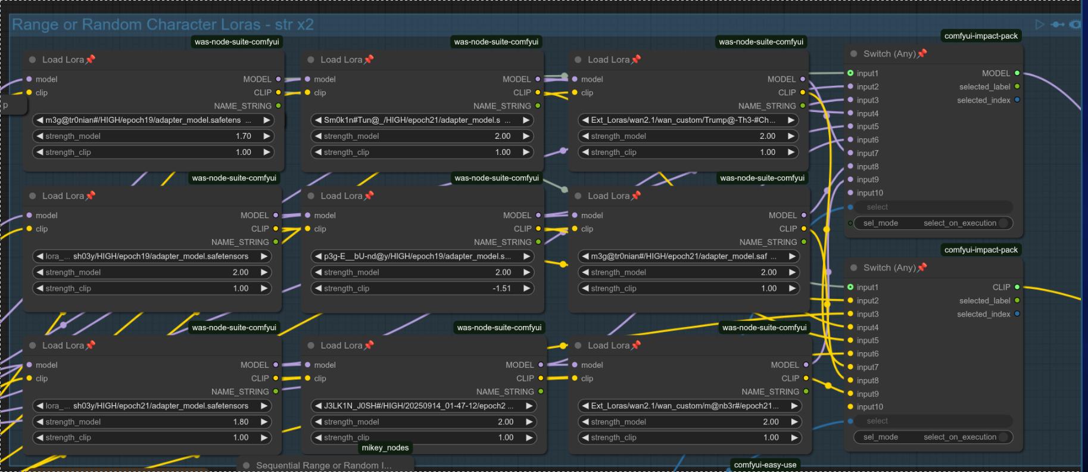Collapse the sh03y epoch19 Load Lora node via its dot
This screenshot has width=1088, height=472.
pyautogui.click(x=32, y=196)
